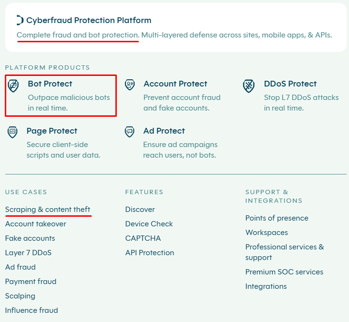The image size is (349, 322).
Task: Click the PLATFORM PRODUCTS section label
Action: (48, 67)
